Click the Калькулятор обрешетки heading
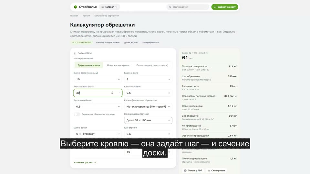 coord(102,25)
